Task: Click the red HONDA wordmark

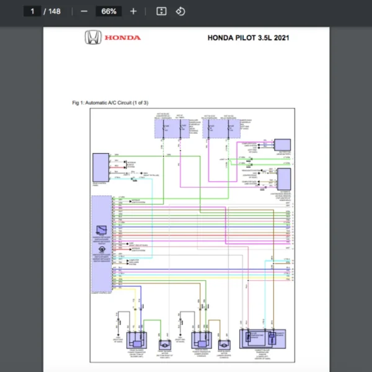Action: click(x=123, y=38)
